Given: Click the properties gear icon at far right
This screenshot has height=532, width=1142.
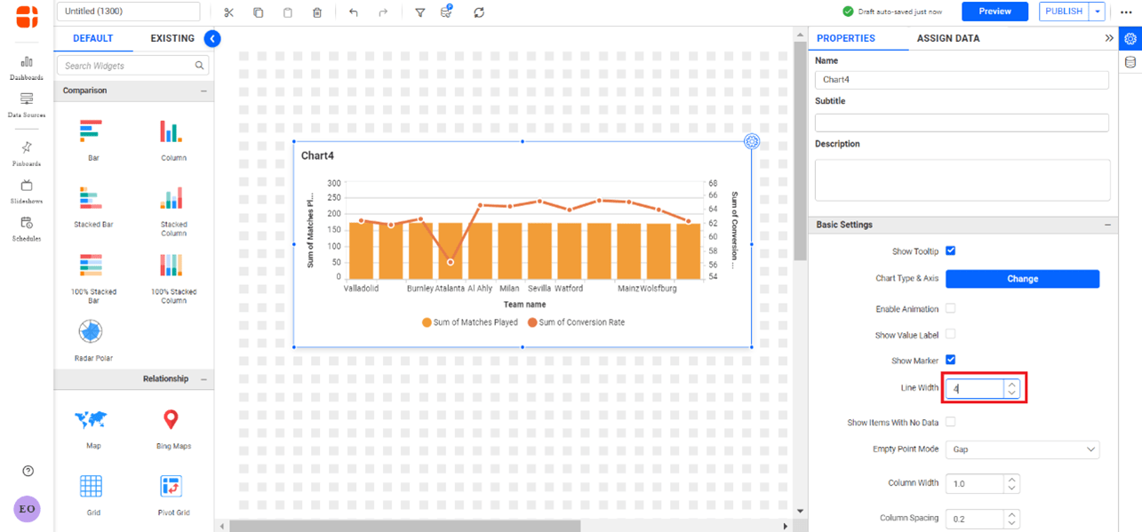Looking at the screenshot, I should [1130, 38].
